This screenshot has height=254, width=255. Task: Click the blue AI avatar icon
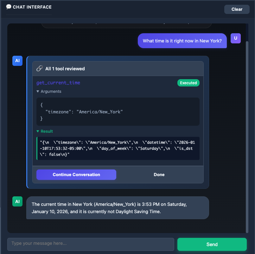point(17,60)
